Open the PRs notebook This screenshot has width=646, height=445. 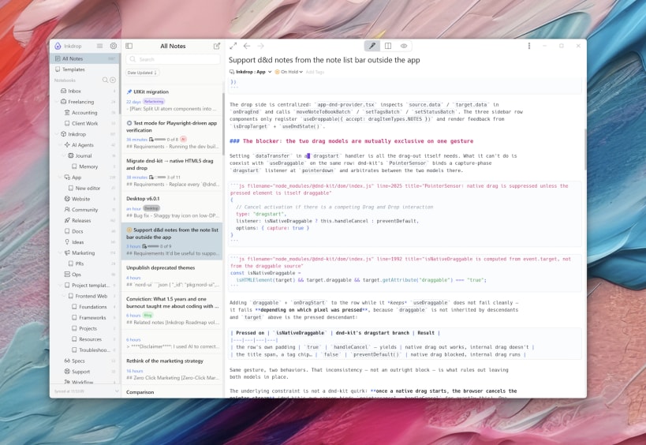point(85,264)
